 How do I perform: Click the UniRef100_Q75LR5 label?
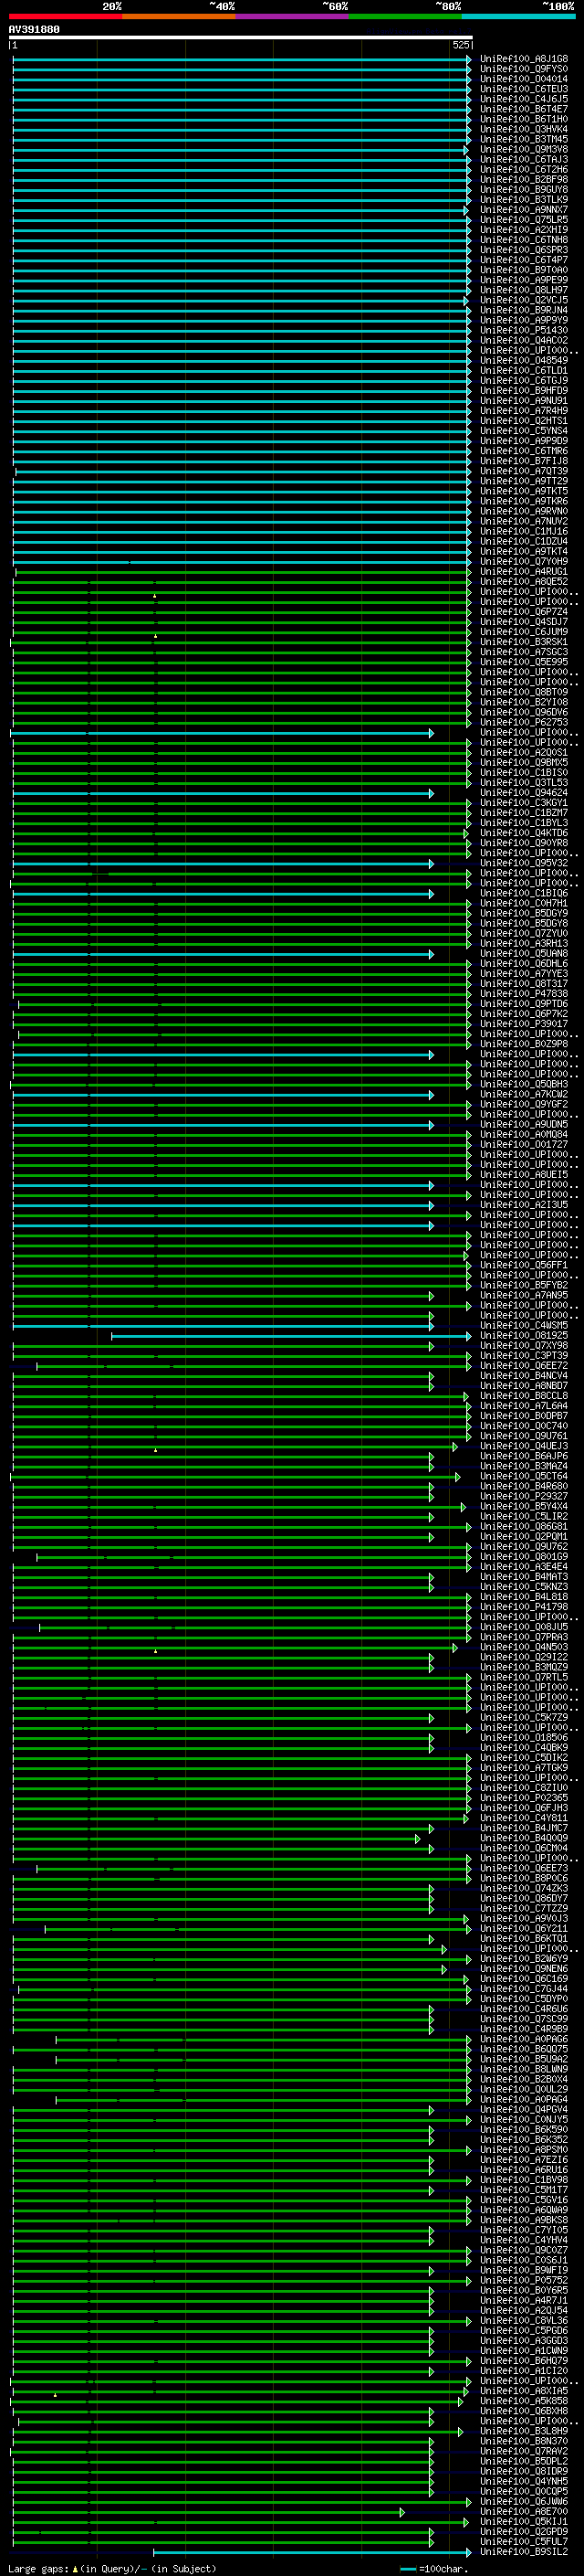pyautogui.click(x=524, y=220)
